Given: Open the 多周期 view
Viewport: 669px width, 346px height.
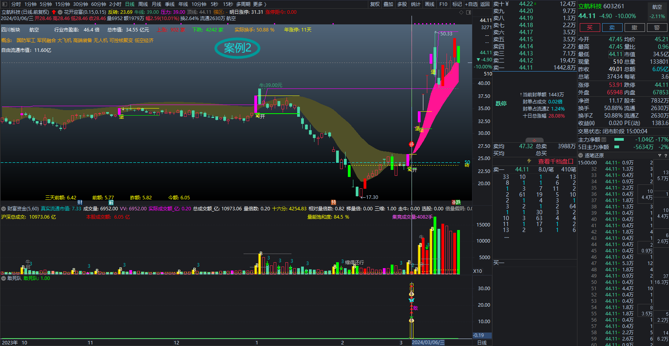Looking at the screenshot, I should (x=243, y=4).
